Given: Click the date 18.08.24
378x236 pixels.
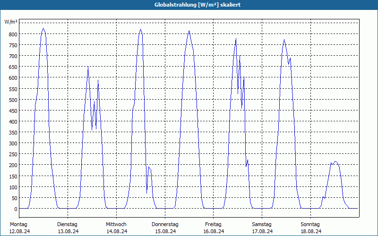Looking at the screenshot, I should coord(311,231).
